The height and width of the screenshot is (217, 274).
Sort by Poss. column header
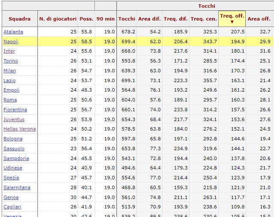(x=86, y=19)
